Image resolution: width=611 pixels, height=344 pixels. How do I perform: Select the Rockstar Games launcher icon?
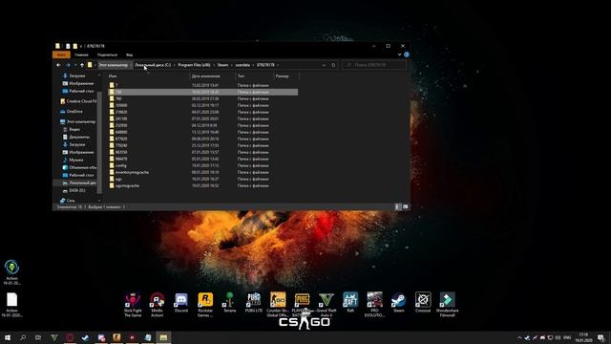(205, 304)
